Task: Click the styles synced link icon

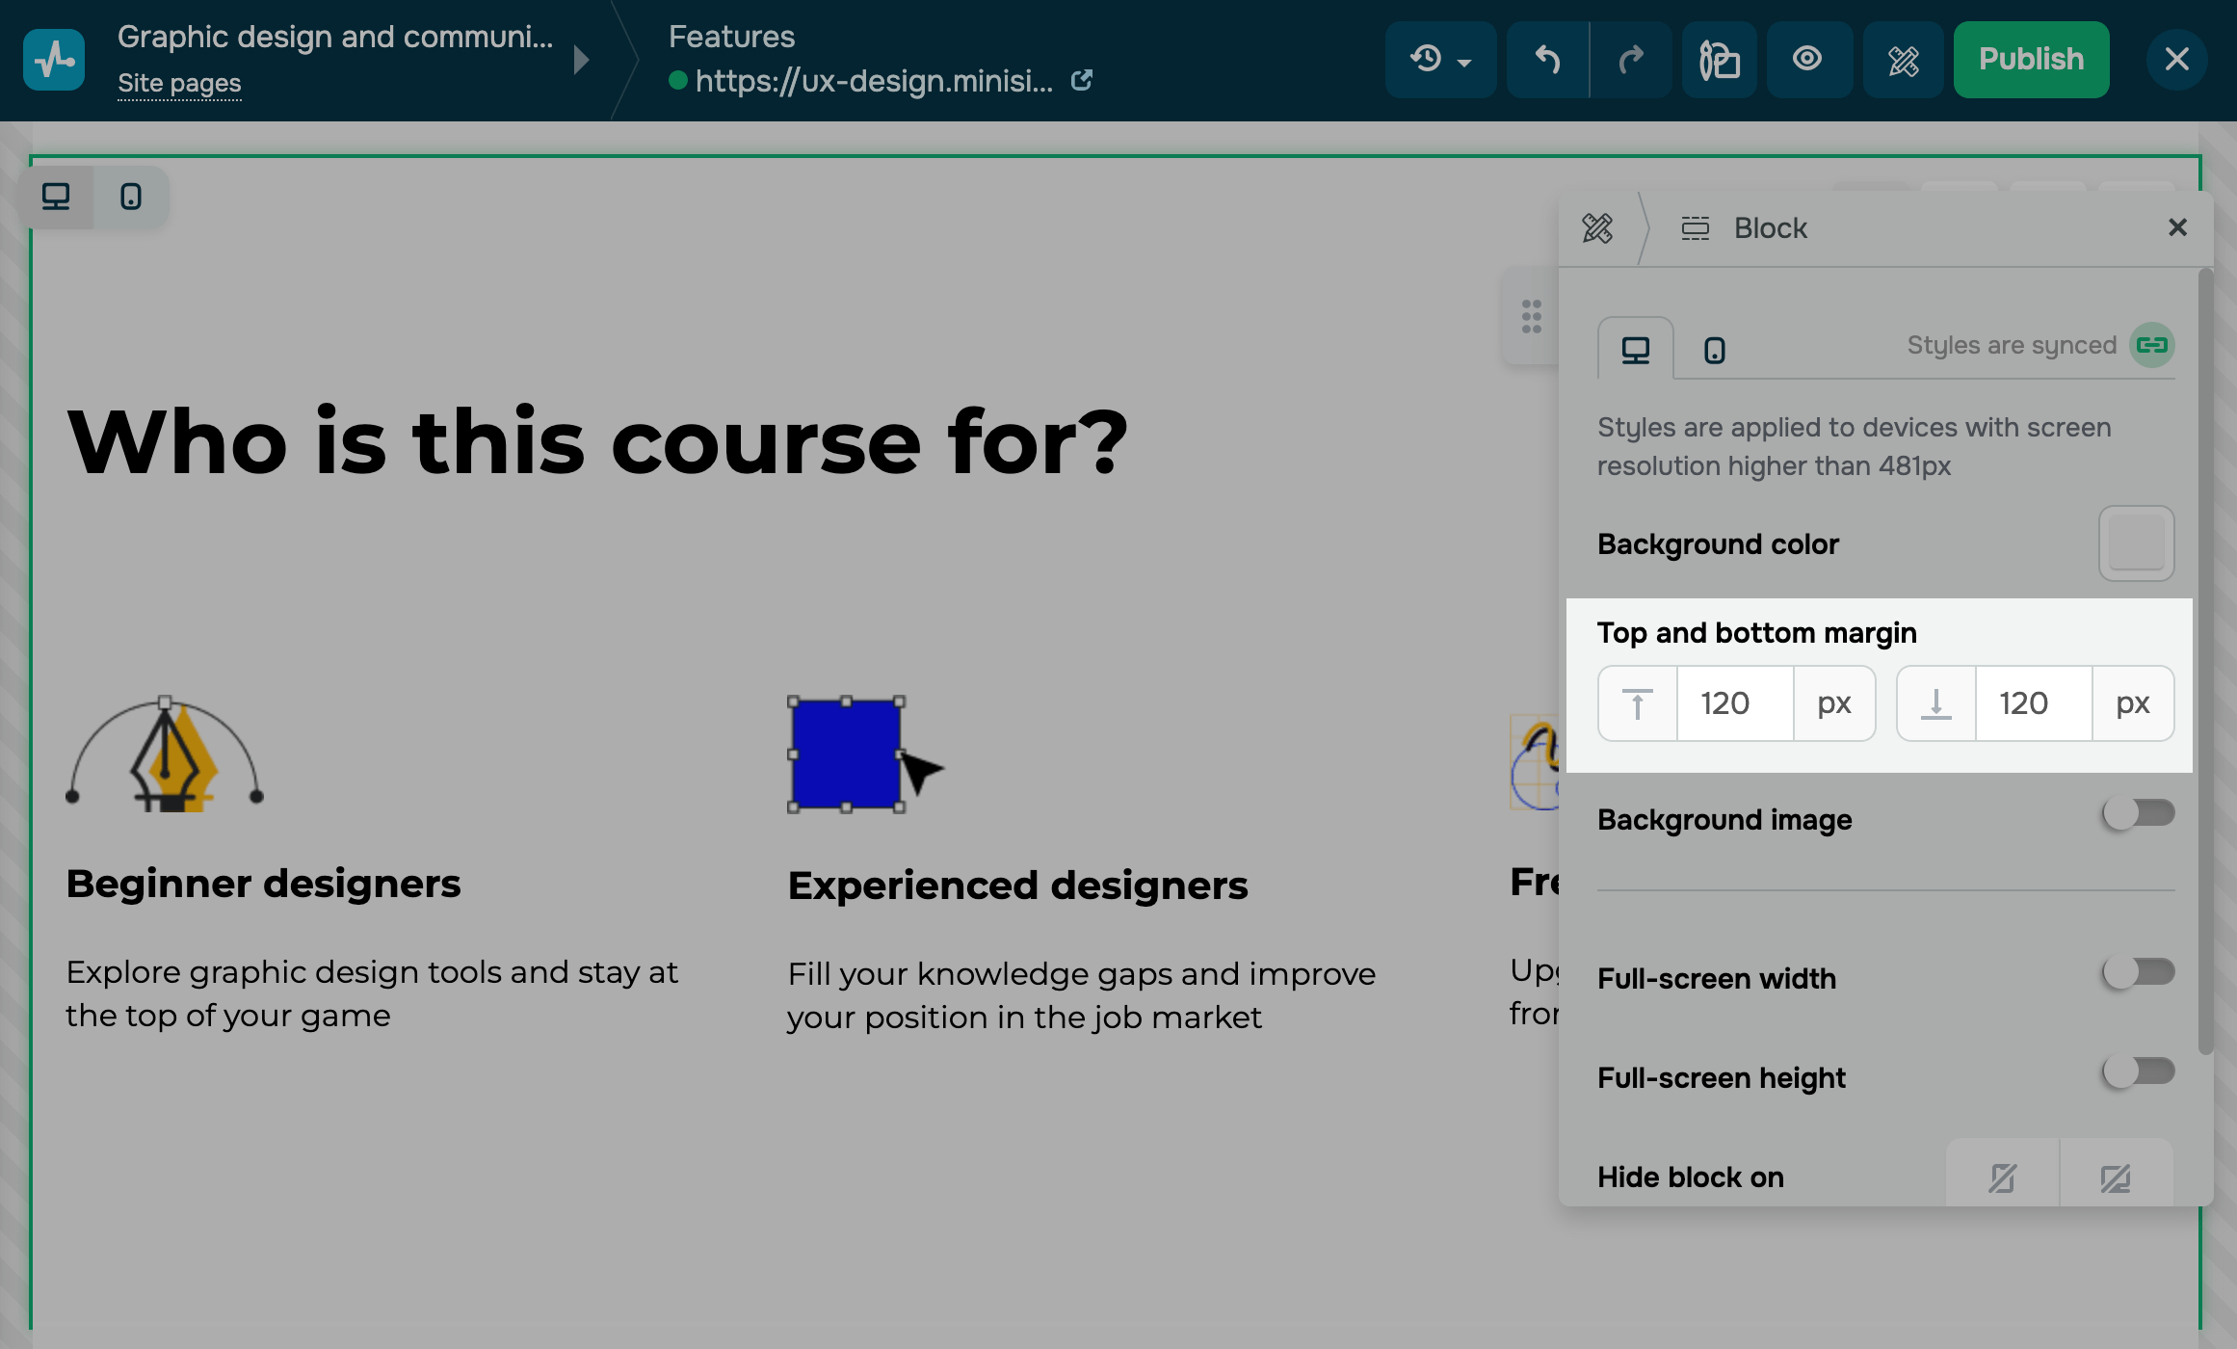Action: pos(2151,345)
